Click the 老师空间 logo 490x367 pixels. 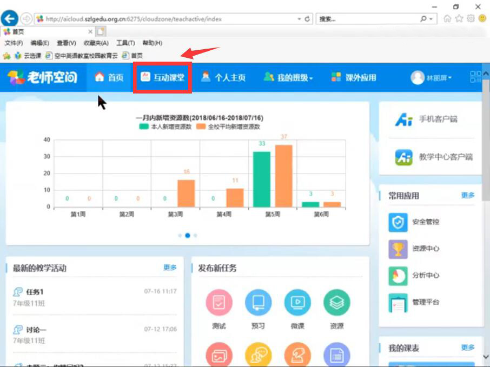(43, 77)
